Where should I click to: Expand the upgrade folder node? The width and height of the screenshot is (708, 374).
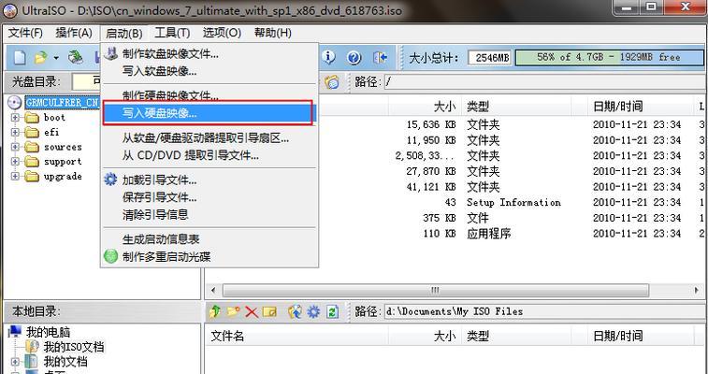[15, 176]
